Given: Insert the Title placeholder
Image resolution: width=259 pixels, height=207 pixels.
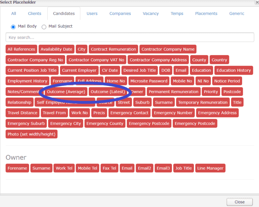Looking at the screenshot, I should coord(237,102).
